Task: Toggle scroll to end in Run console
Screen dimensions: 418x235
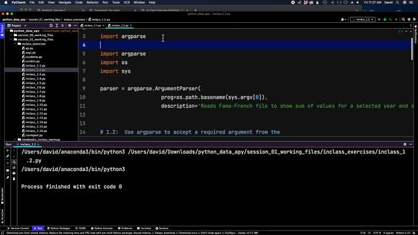Action: tap(14, 168)
